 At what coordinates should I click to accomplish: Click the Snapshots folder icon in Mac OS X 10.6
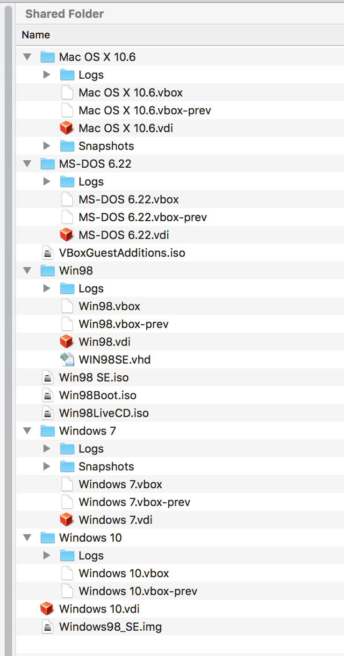[67, 146]
